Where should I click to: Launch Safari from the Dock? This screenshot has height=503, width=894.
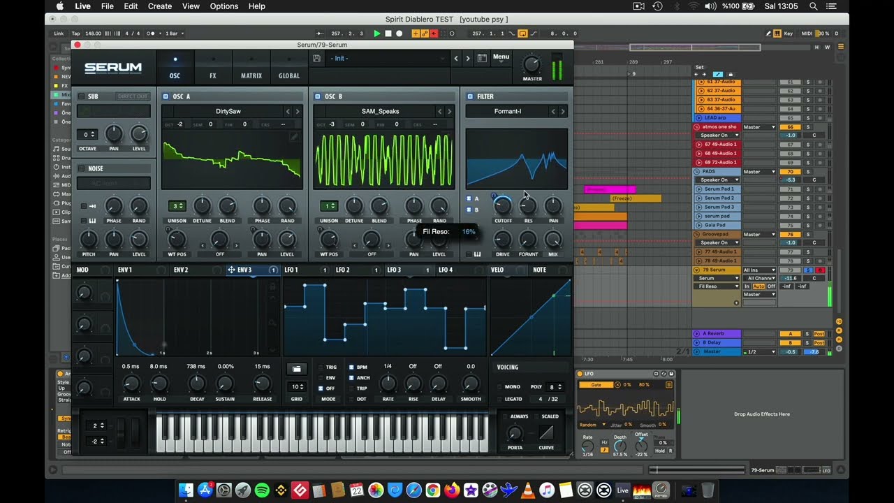pyautogui.click(x=413, y=490)
